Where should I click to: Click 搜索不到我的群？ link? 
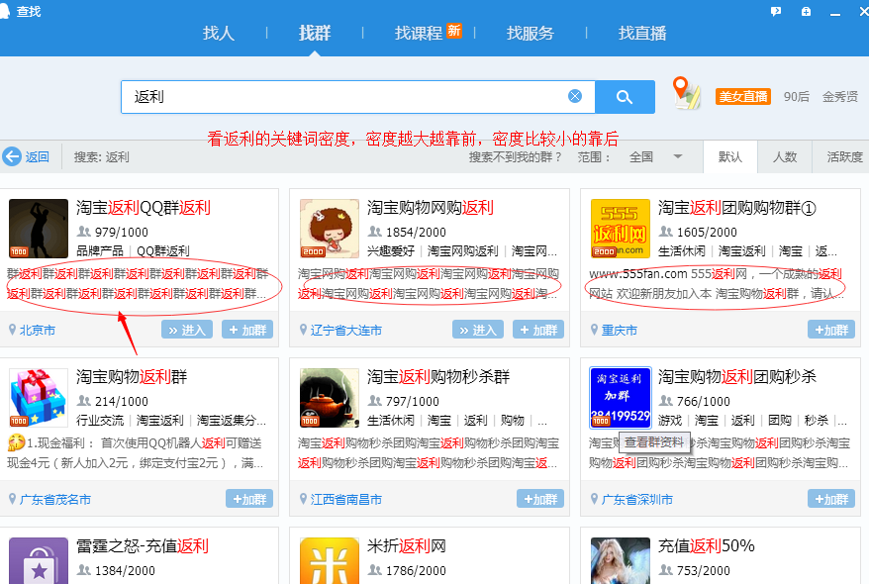point(516,156)
